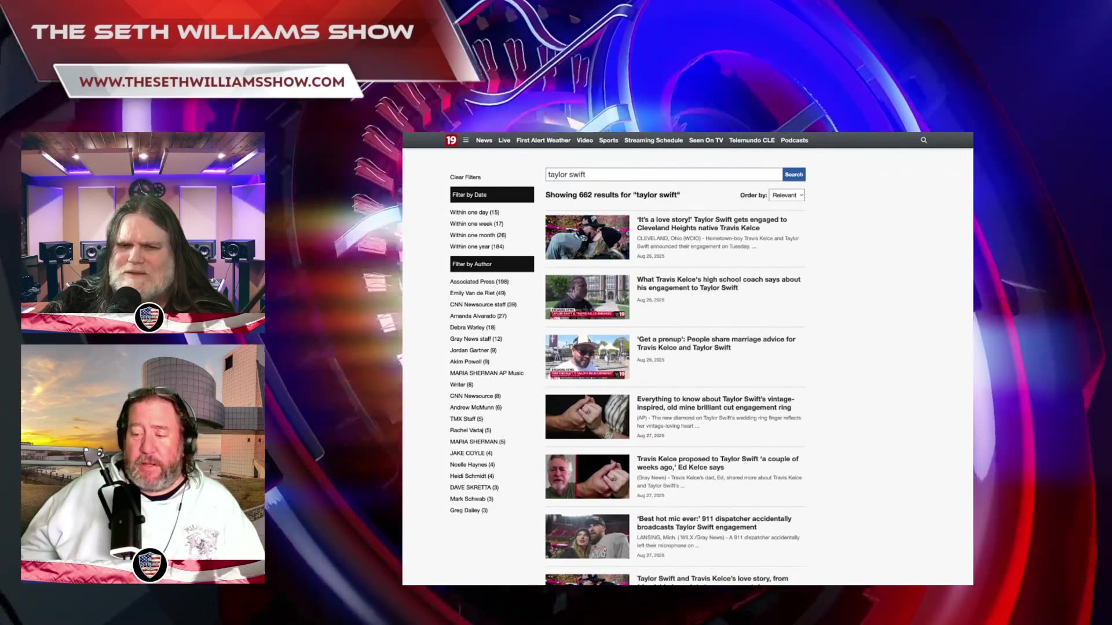Click the Clear Filters link

click(465, 177)
